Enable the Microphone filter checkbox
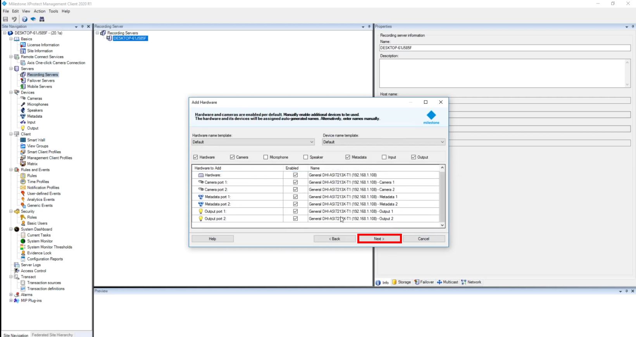 point(265,157)
